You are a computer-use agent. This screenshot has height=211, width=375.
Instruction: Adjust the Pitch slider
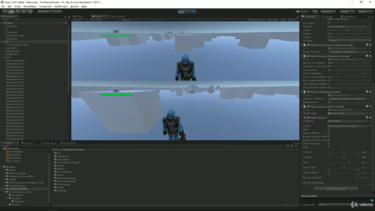coord(344,162)
